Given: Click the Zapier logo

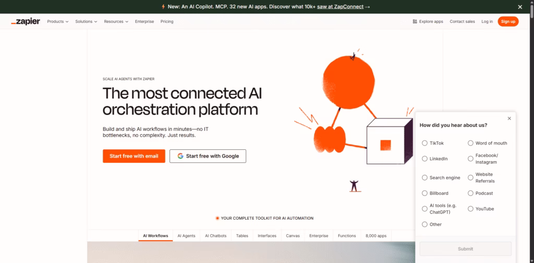Looking at the screenshot, I should point(26,21).
